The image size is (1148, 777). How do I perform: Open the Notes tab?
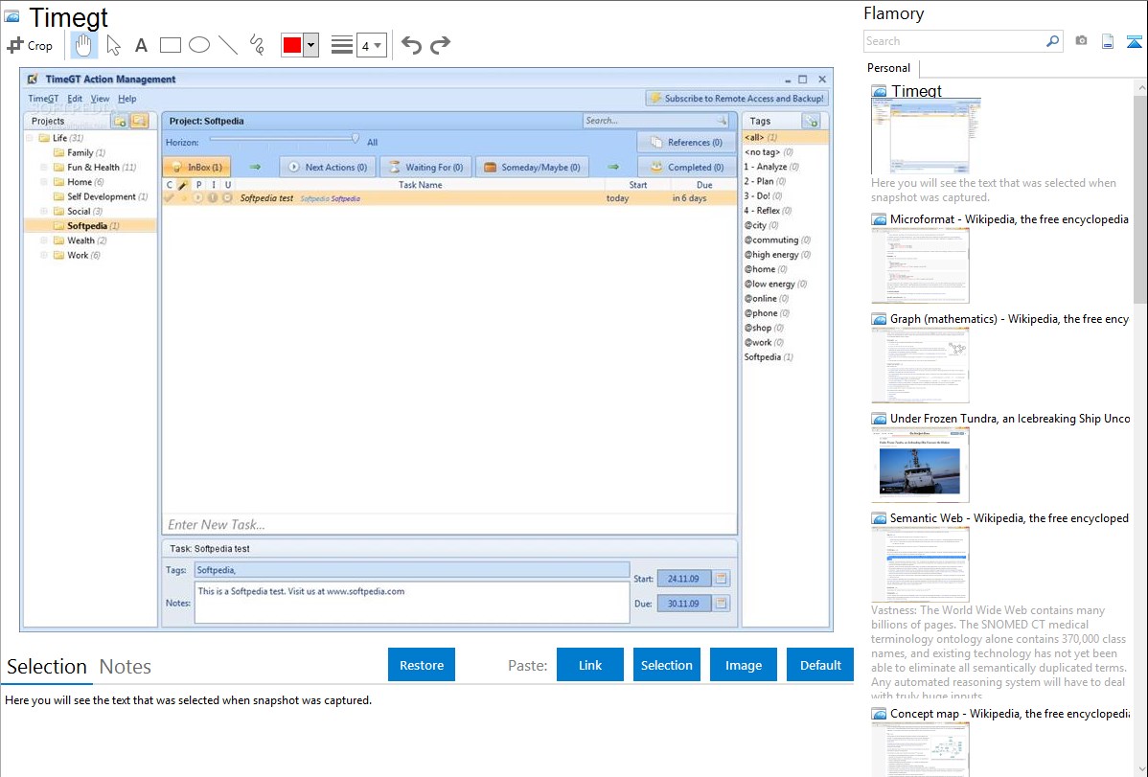(126, 667)
